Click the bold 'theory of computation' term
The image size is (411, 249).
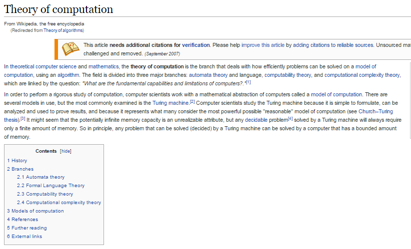157,66
